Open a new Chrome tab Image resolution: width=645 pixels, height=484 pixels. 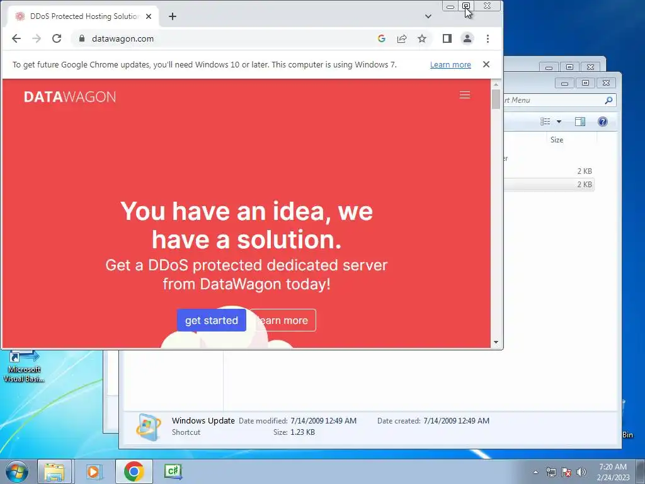pos(173,16)
